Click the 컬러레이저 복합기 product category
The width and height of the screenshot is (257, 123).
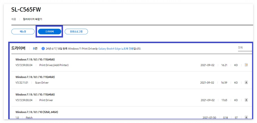click(x=33, y=19)
